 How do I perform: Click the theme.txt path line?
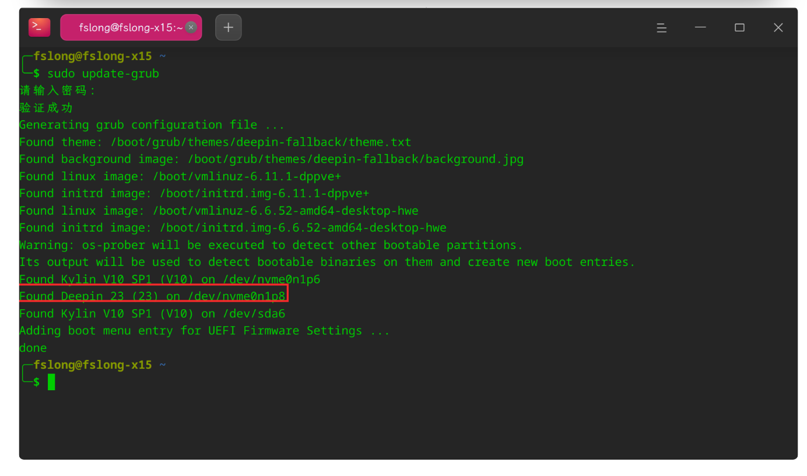point(215,142)
